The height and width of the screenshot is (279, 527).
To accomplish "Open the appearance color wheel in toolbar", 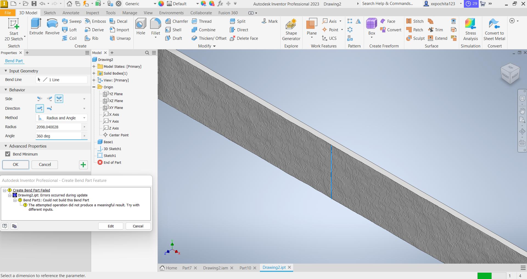I will click(161, 4).
